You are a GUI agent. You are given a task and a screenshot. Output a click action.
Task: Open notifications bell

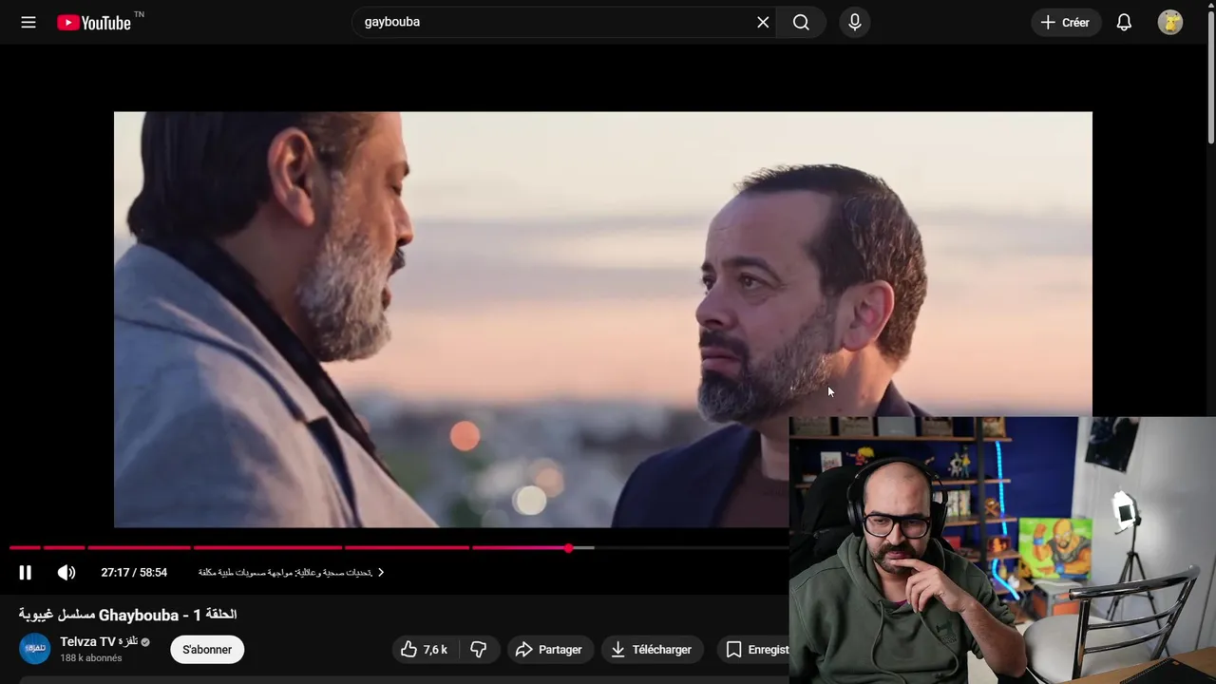pos(1124,22)
